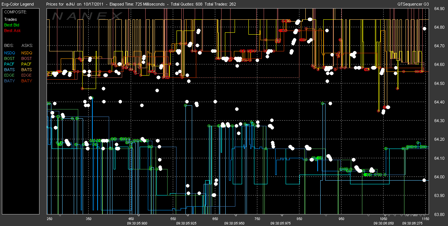Viewport: 448px width, 226px height.
Task: Select the ASKS: column header
Action: click(x=27, y=45)
